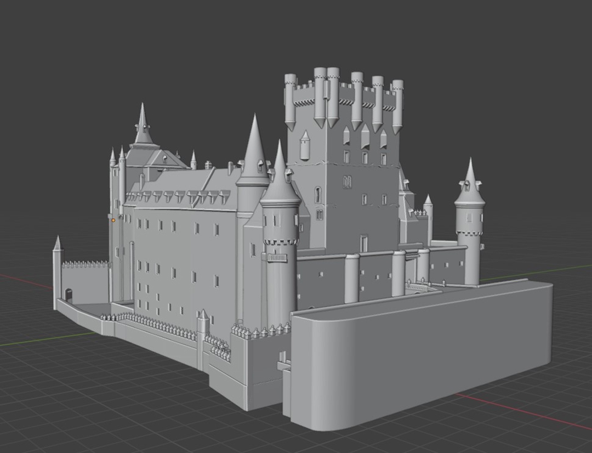Click the double arched window on the keep
592x453 pixels.
(x=347, y=182)
